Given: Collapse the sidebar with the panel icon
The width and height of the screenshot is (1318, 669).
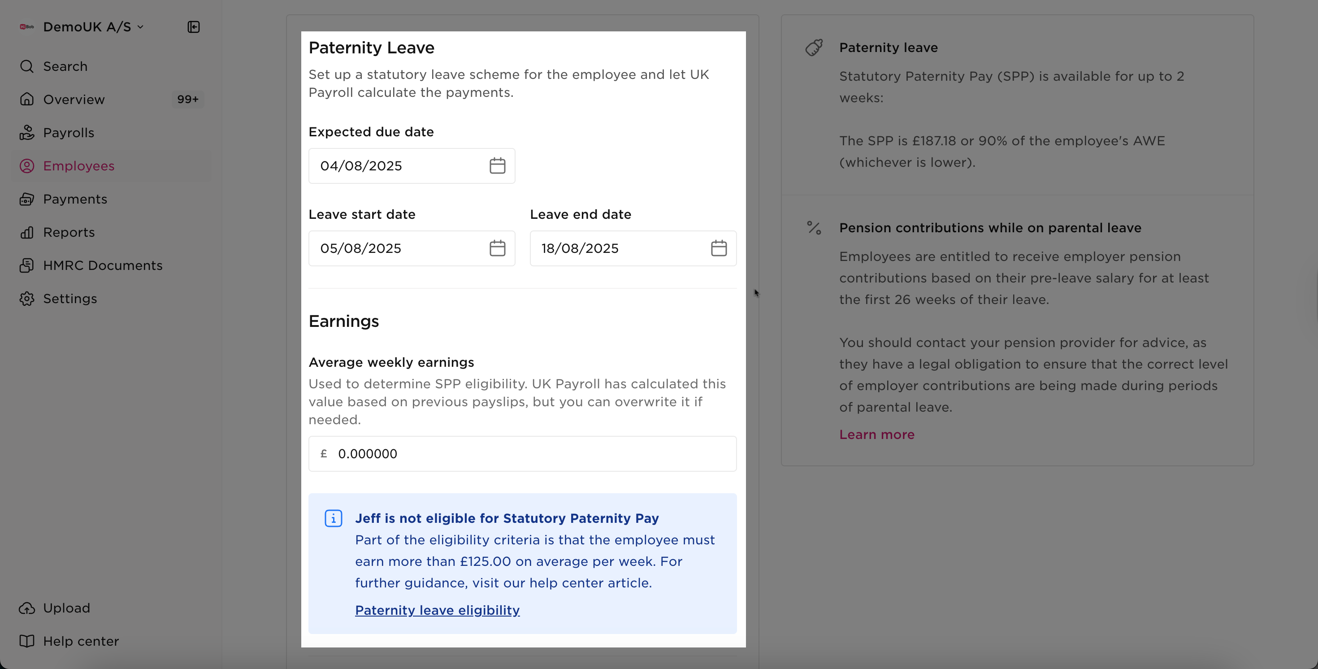Looking at the screenshot, I should pos(193,26).
